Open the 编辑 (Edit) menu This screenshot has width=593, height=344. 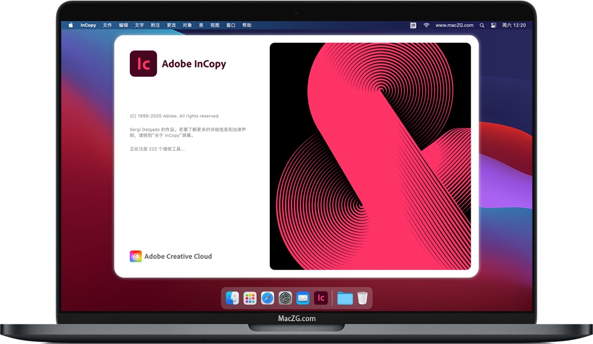pos(123,25)
